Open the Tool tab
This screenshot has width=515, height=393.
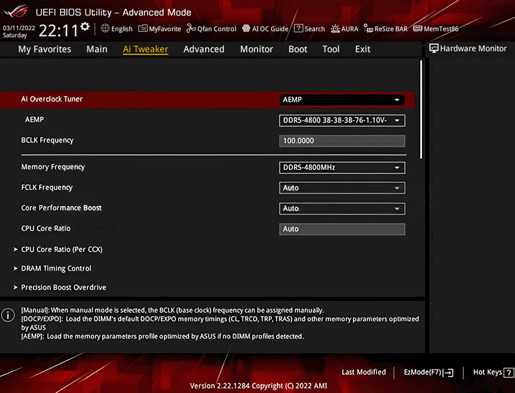tap(331, 49)
